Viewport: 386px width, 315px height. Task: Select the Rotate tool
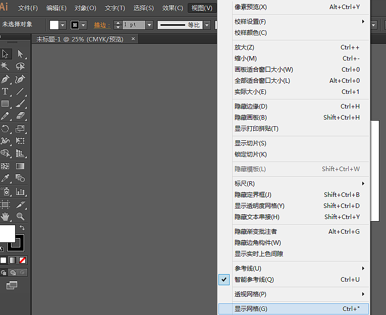5,129
